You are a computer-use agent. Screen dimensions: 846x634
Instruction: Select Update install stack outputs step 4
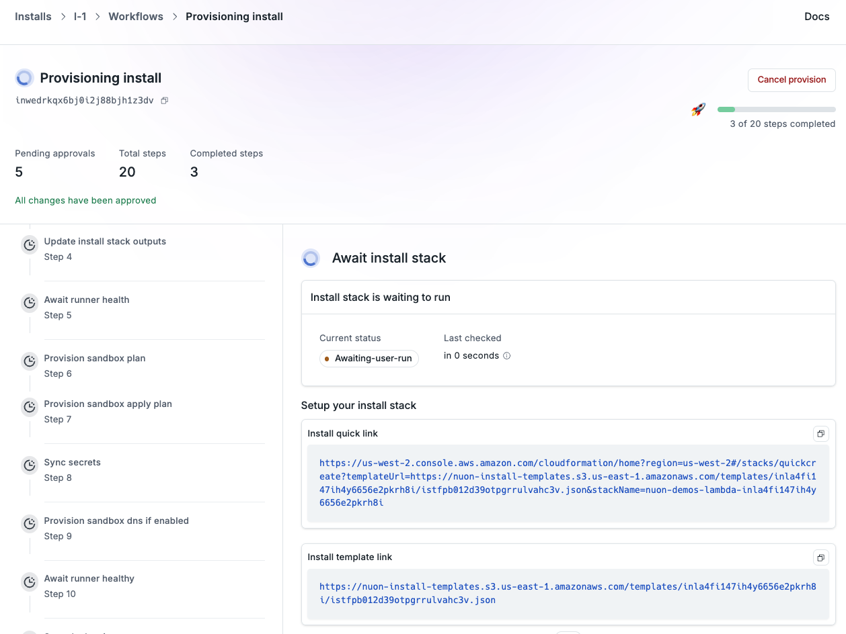click(x=105, y=249)
